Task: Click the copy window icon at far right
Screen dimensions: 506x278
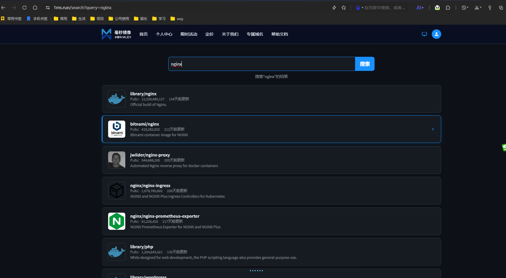Action: point(501,8)
